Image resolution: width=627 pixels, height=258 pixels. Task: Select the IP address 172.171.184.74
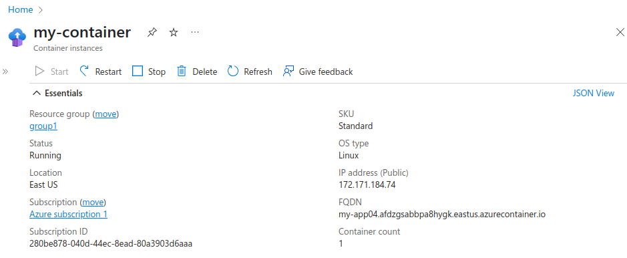click(x=367, y=184)
